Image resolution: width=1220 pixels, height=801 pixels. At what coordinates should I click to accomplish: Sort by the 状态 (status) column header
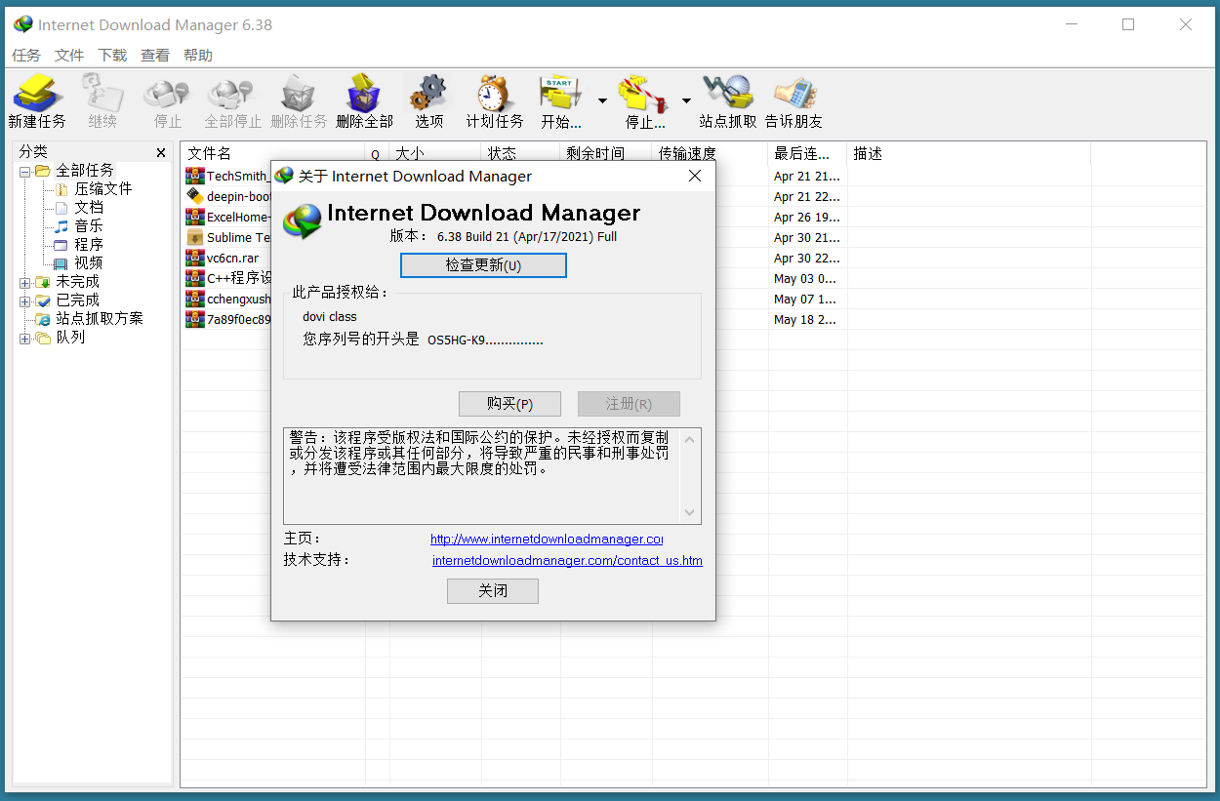521,153
